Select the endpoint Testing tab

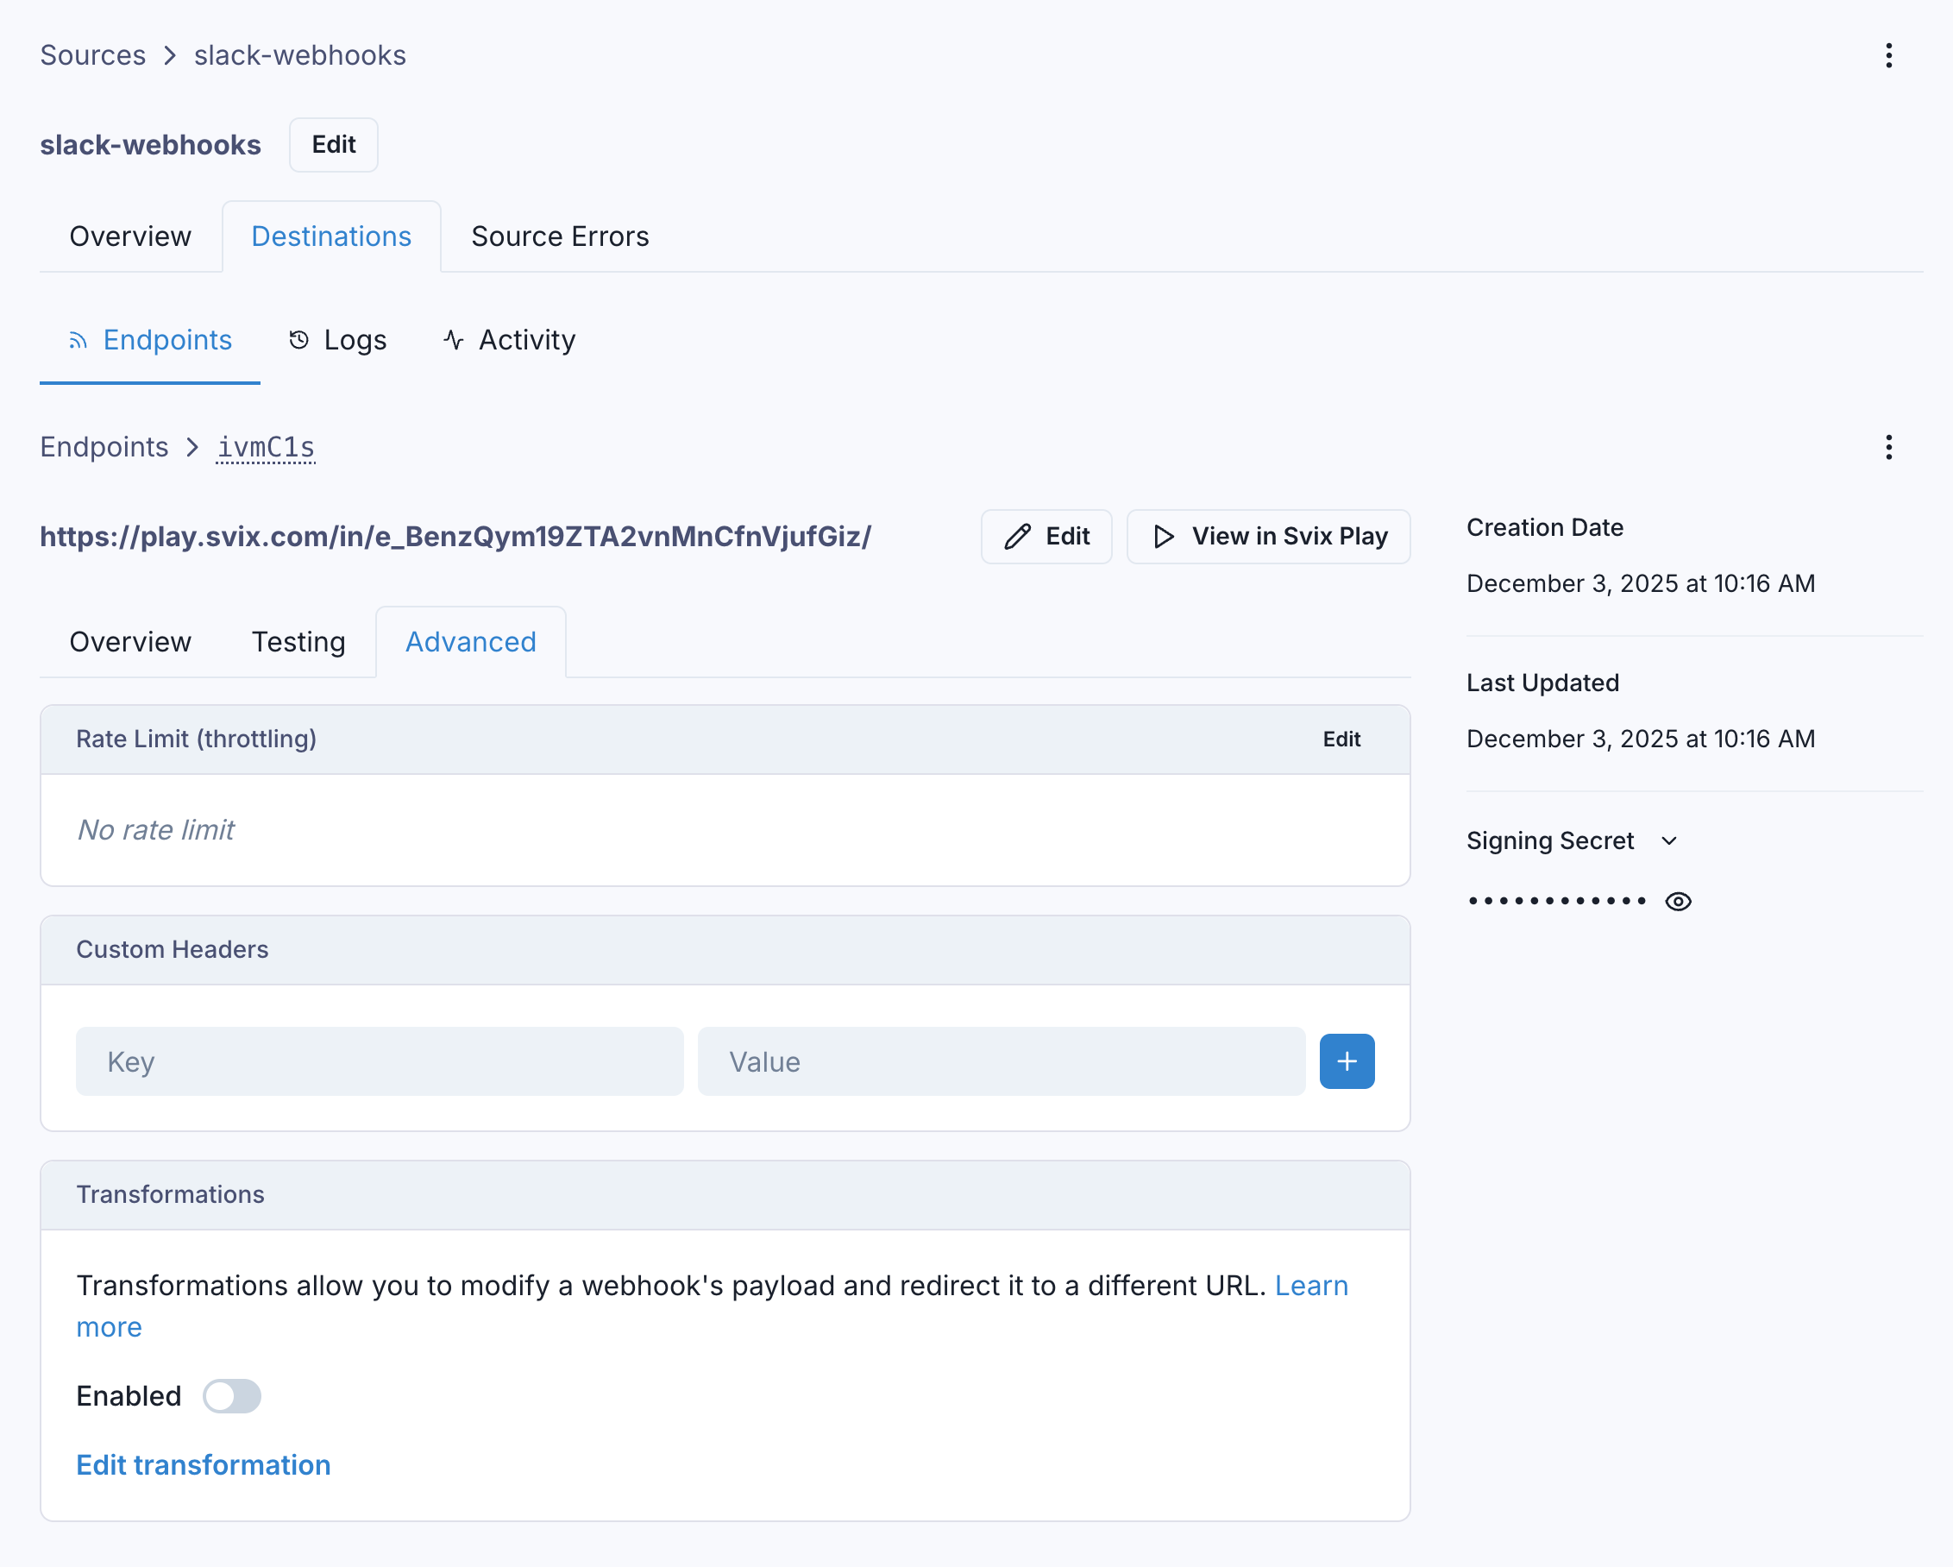pos(298,642)
